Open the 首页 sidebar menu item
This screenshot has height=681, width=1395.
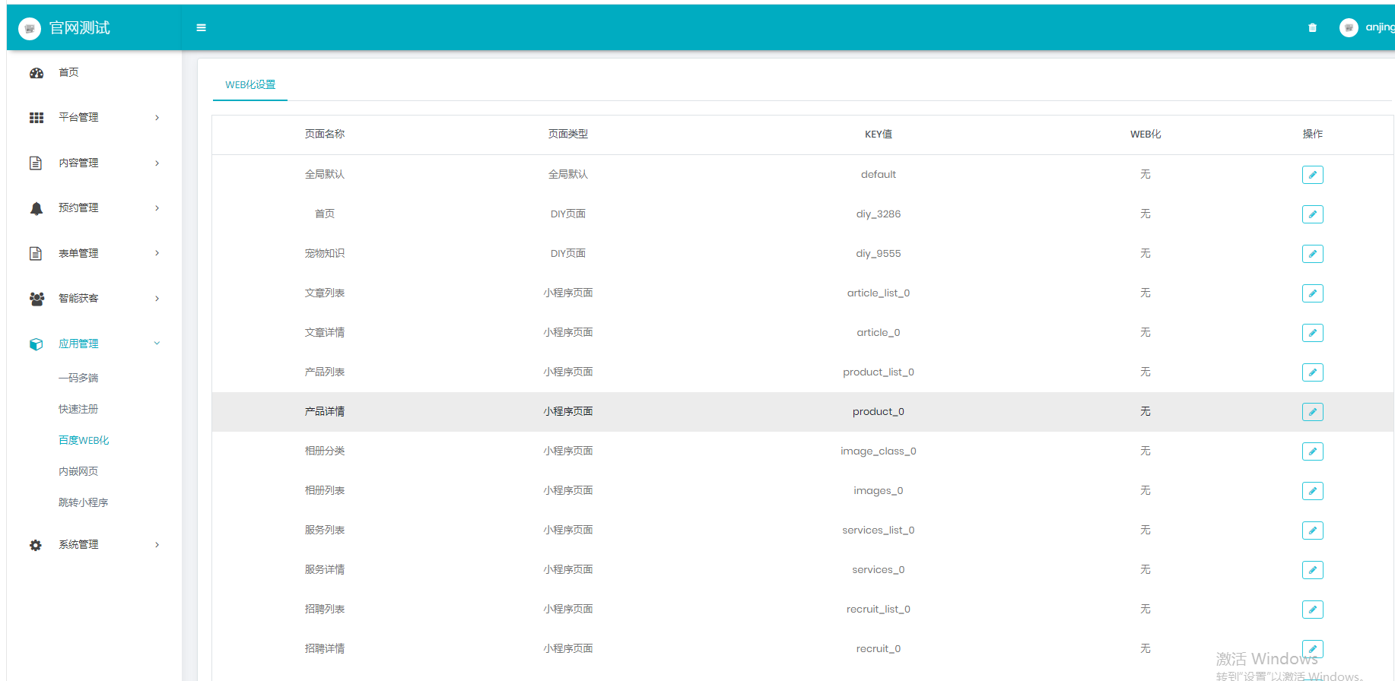[x=68, y=73]
